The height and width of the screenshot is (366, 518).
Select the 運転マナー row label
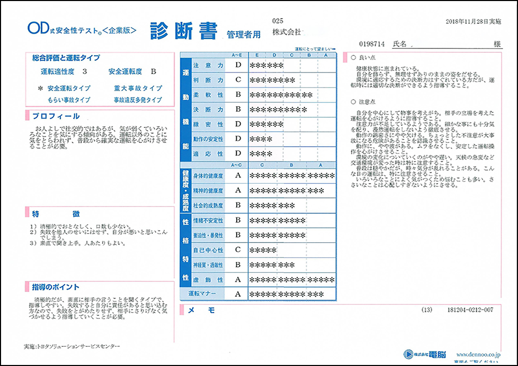pos(202,294)
